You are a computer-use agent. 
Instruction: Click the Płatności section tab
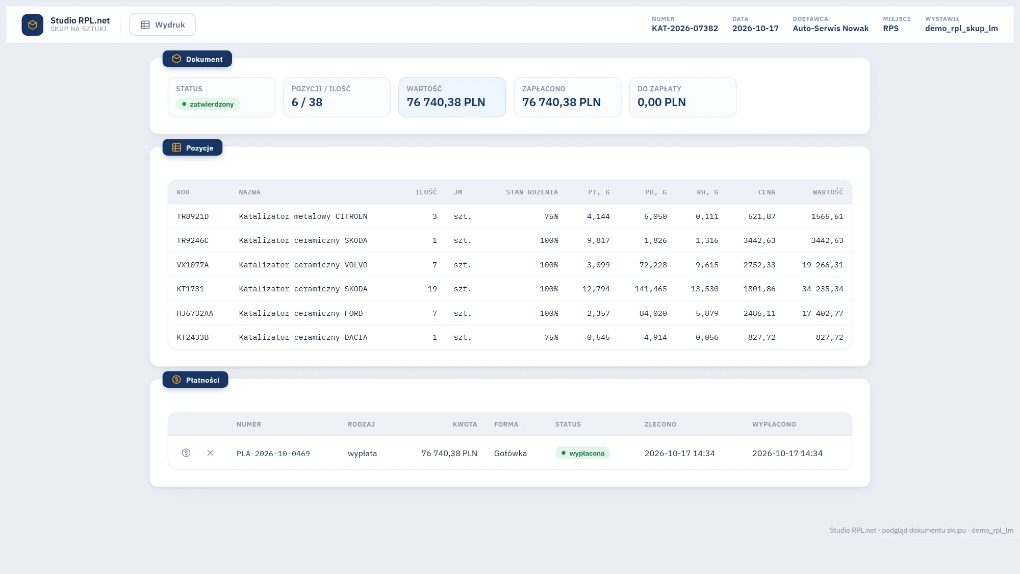[195, 380]
